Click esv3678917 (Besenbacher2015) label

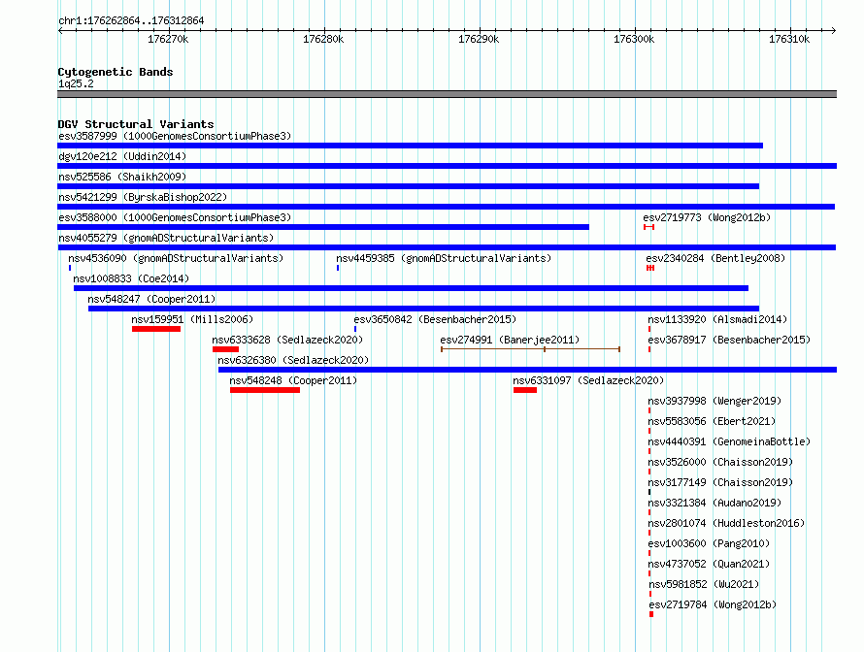tap(729, 340)
